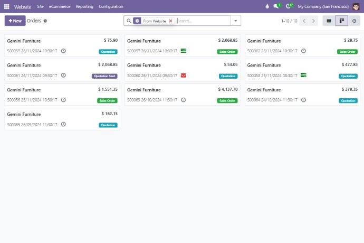Viewport: 364px width, 243px height.
Task: Go to next page of orders
Action: [x=314, y=21]
